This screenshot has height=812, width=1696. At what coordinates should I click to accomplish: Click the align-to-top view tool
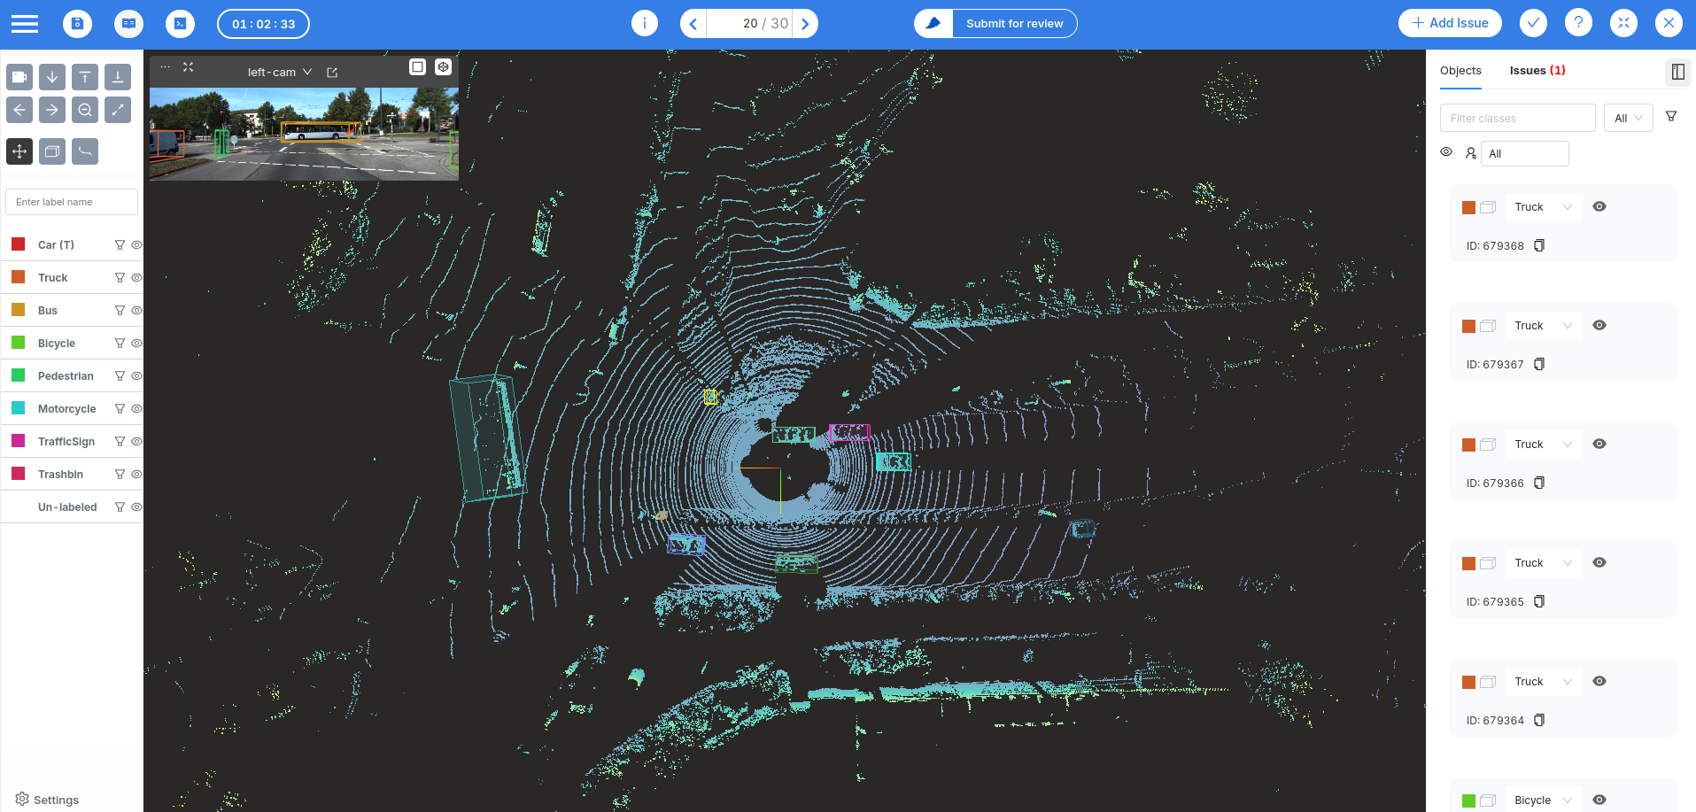tap(85, 77)
